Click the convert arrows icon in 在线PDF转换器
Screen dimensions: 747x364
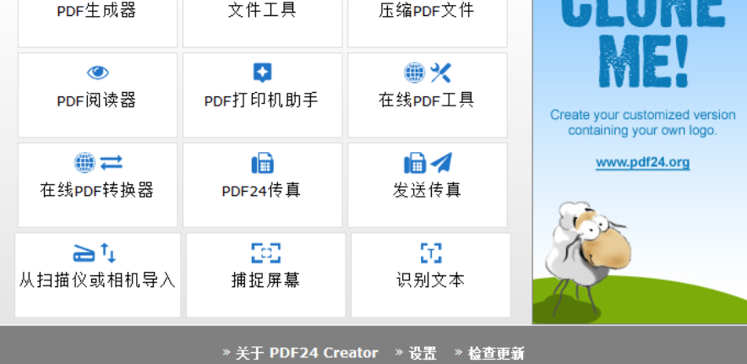[x=112, y=163]
